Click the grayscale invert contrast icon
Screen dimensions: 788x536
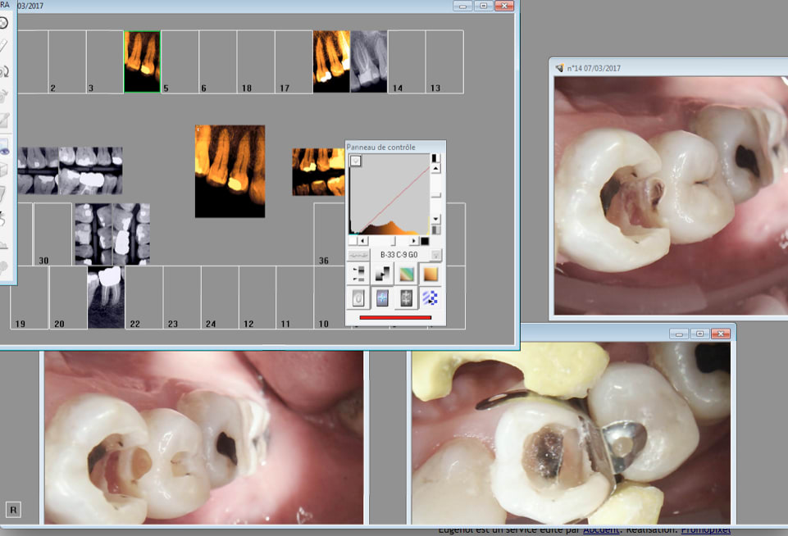pyautogui.click(x=383, y=275)
